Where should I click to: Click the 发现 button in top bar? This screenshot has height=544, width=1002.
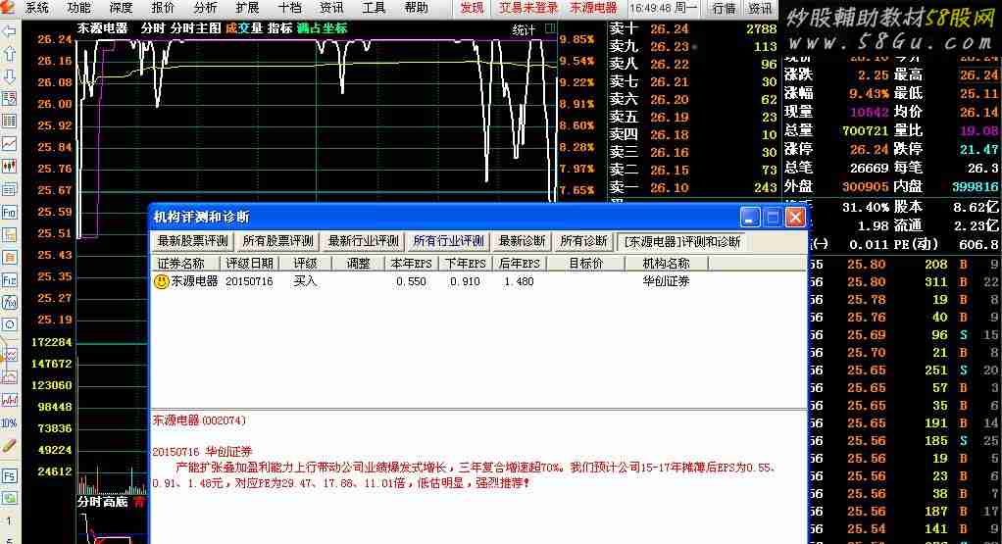click(473, 8)
